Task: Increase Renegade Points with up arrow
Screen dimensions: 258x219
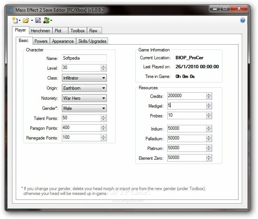Action: pos(103,136)
